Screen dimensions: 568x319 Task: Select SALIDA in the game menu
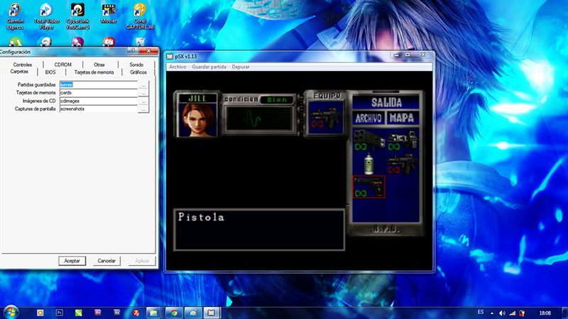tap(386, 103)
